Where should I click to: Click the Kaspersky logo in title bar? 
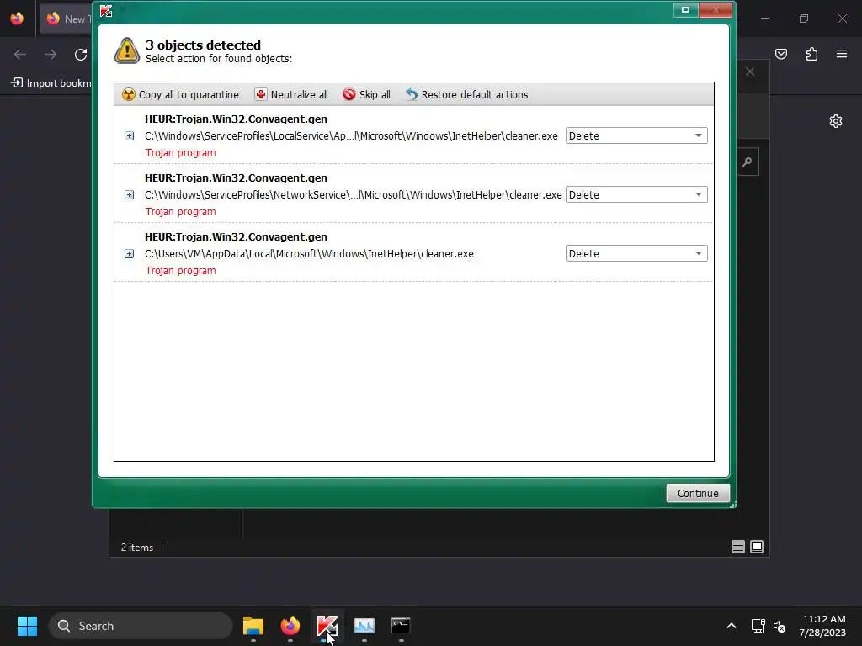point(106,10)
